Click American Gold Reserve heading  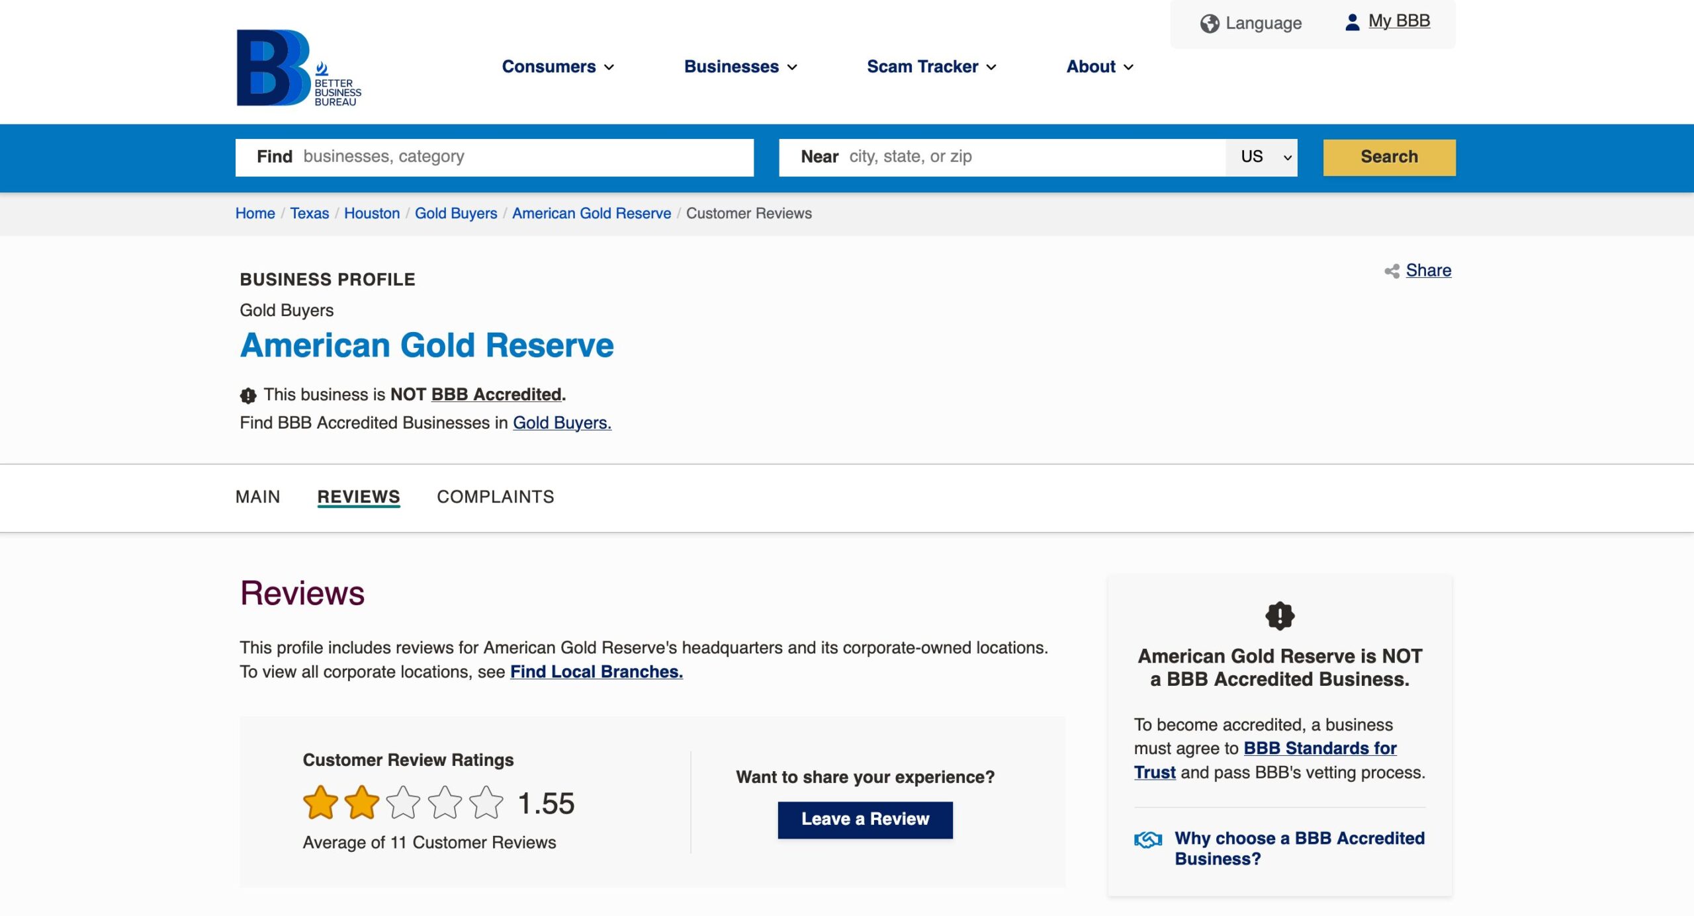427,345
